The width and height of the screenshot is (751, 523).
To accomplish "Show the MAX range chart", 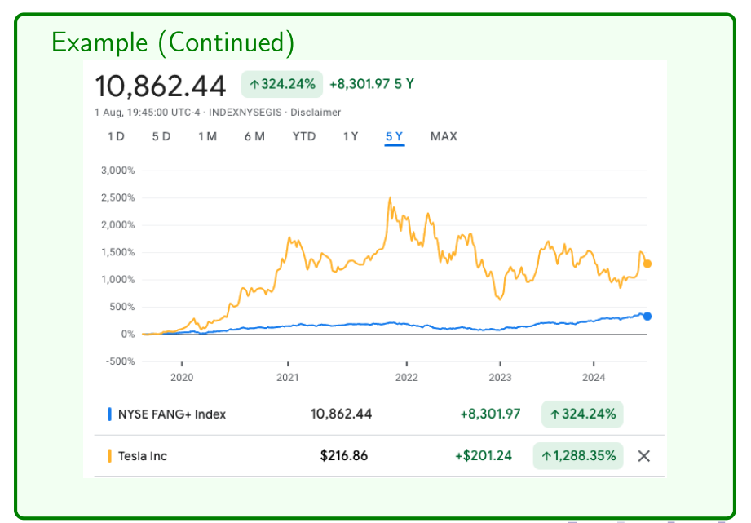I will [x=444, y=136].
